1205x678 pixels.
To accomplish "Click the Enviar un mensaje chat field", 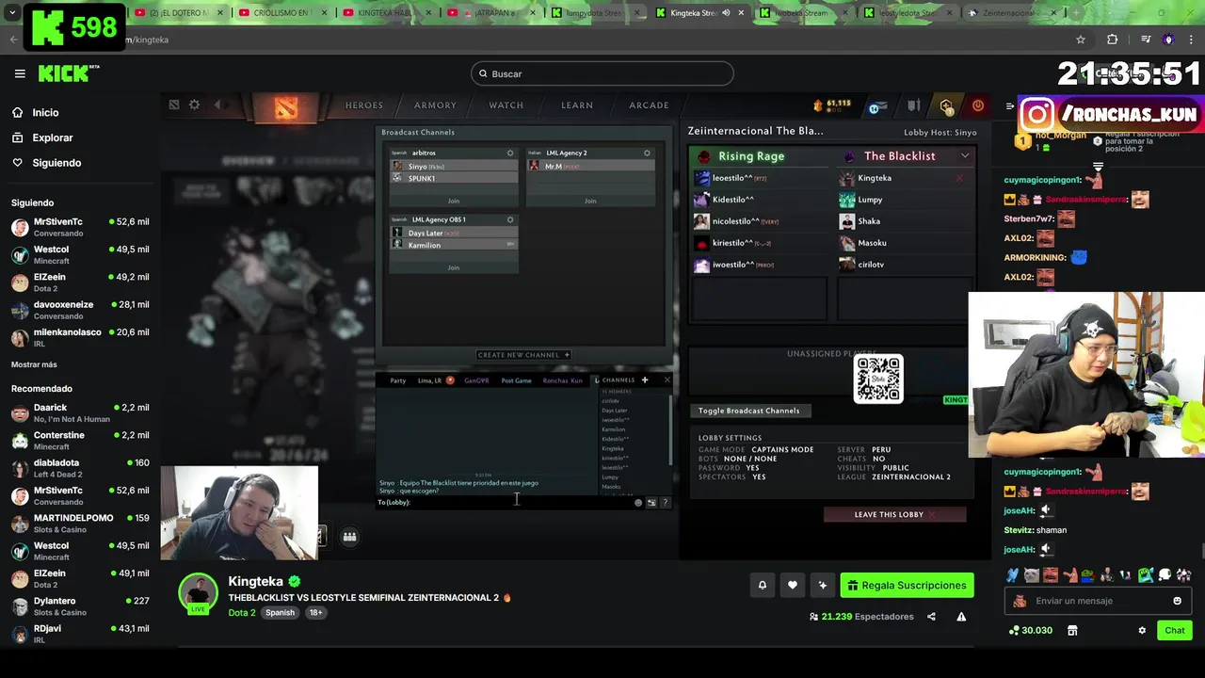I will 1099,601.
